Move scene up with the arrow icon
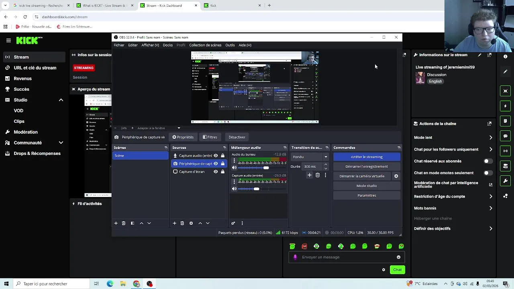The height and width of the screenshot is (289, 514). (x=141, y=223)
